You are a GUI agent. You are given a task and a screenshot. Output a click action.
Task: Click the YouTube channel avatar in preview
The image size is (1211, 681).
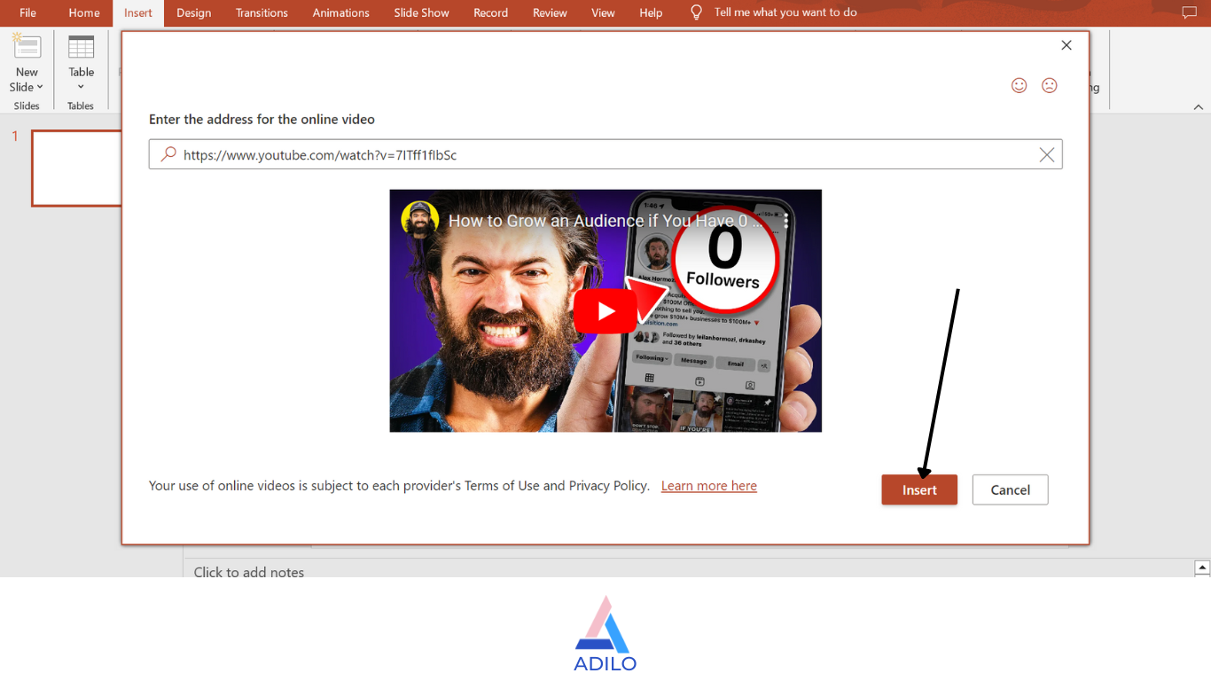point(419,220)
